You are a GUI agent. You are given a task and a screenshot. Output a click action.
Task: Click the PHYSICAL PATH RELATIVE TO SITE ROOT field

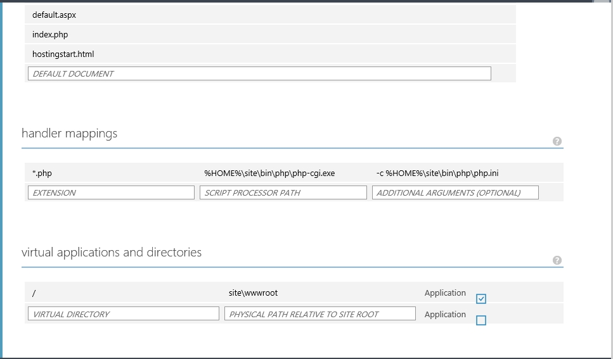[x=319, y=314]
